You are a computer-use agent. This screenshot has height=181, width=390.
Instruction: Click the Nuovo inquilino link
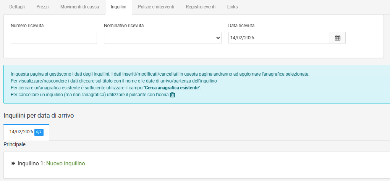coord(66,163)
